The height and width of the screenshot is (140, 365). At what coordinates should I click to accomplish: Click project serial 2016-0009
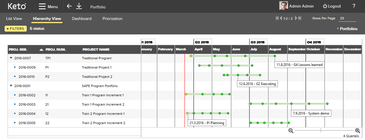27,67
